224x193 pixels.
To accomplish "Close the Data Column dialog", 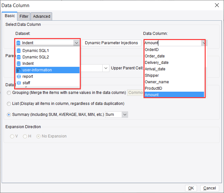I will 216,5.
